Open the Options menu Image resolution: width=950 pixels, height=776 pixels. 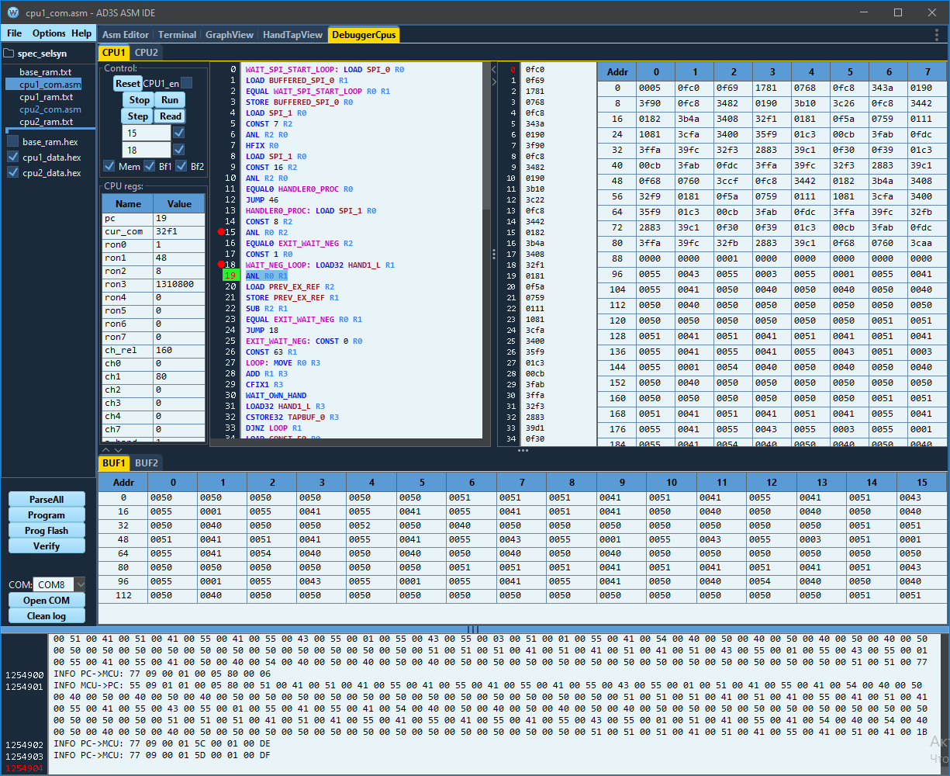tap(49, 33)
